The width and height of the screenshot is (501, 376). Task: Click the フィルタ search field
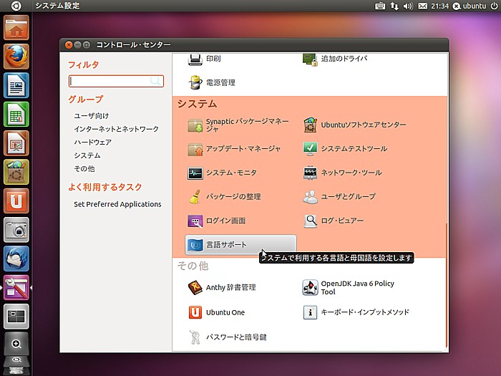[x=116, y=81]
